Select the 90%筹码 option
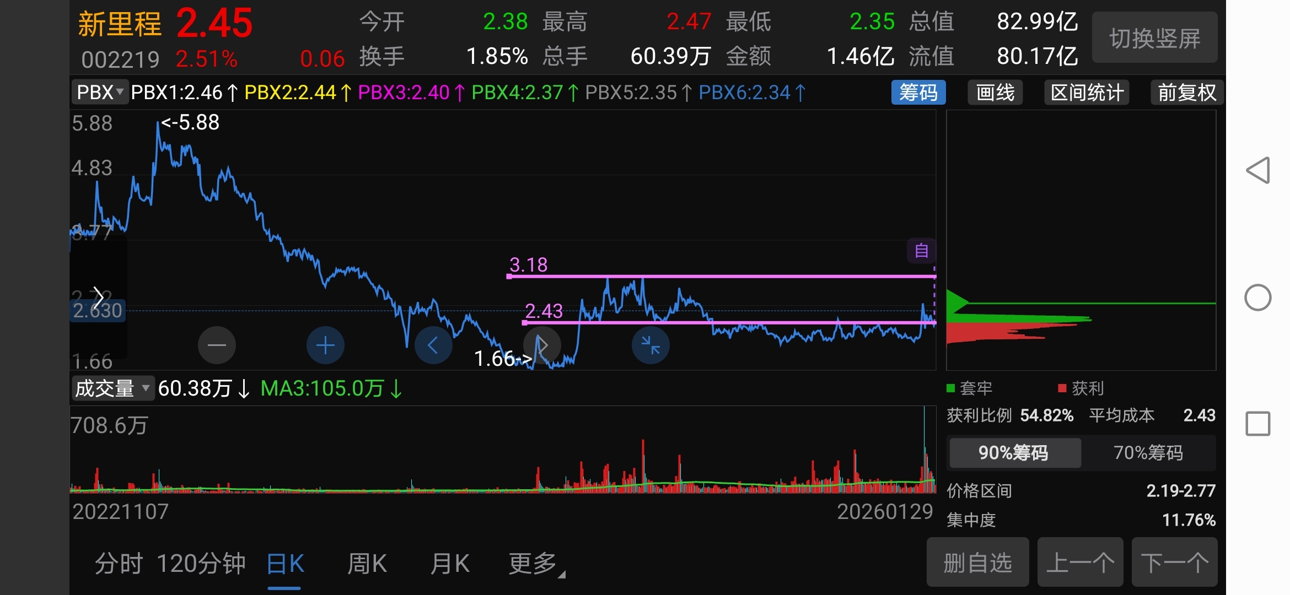 pyautogui.click(x=1013, y=453)
